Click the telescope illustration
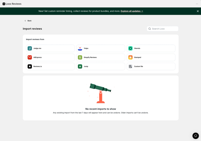Screen dimensions: 201x141 tap(100, 93)
